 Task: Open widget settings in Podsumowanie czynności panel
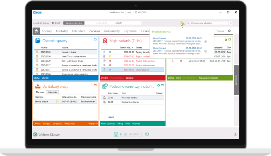159,85
